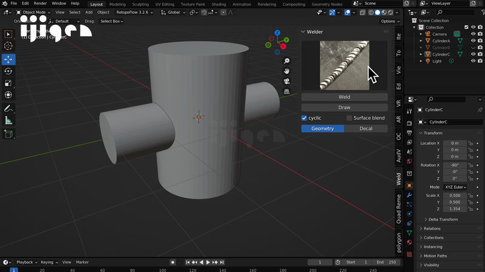Click the weld bead preview thumbnail
This screenshot has height=272, width=485.
[x=344, y=65]
